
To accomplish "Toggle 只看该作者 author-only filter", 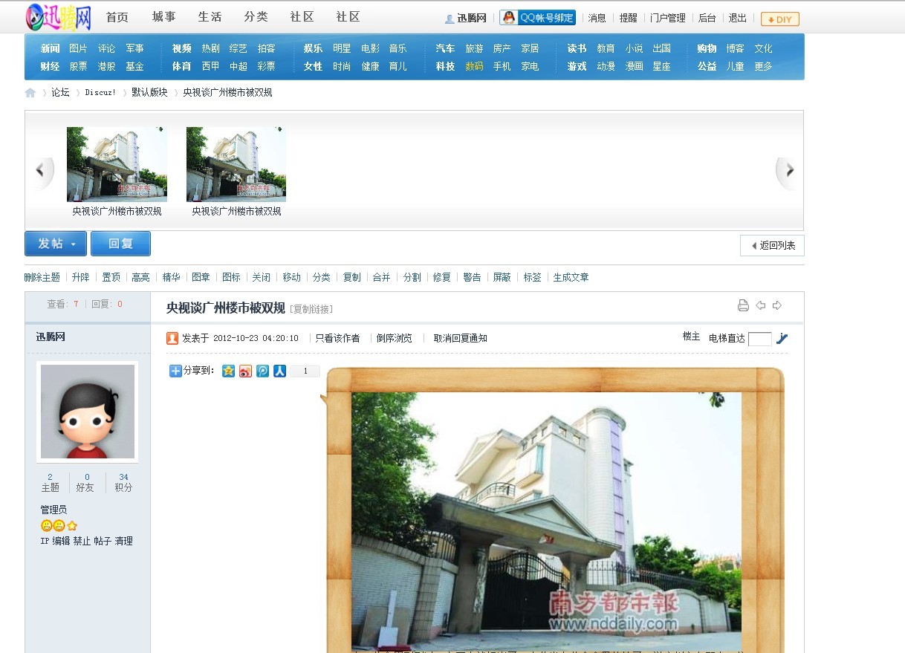I will (x=337, y=339).
